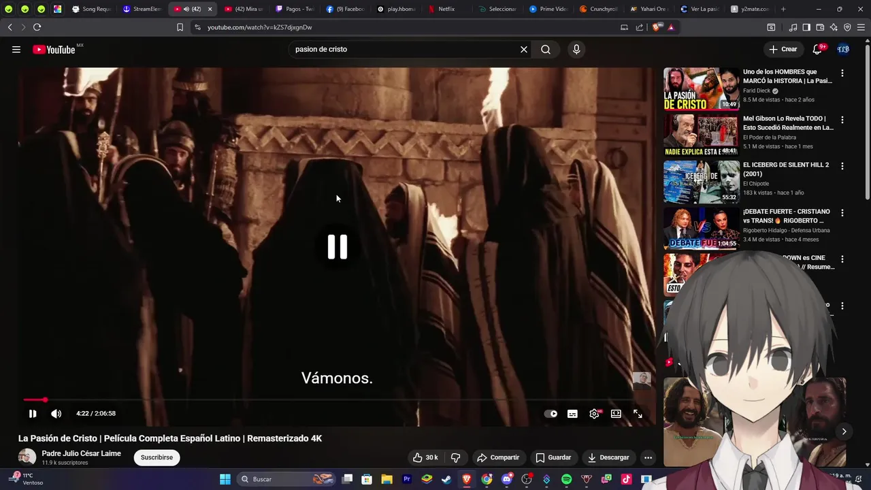Clear the search box with the X
The height and width of the screenshot is (490, 871).
524,49
